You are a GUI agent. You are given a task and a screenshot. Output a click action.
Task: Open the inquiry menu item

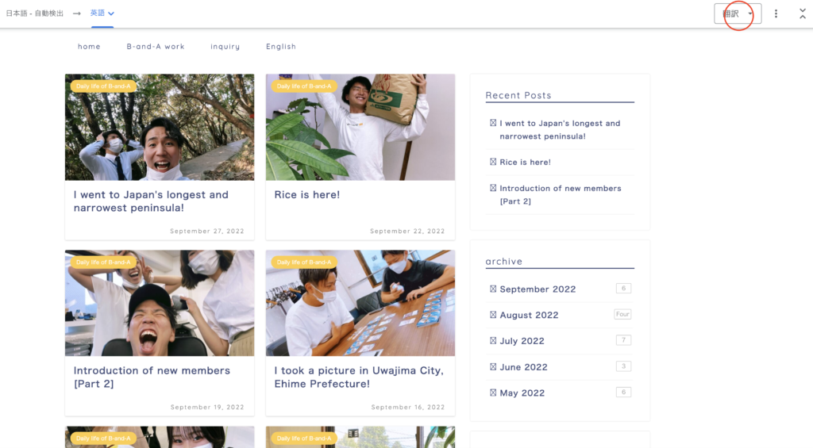(x=225, y=47)
